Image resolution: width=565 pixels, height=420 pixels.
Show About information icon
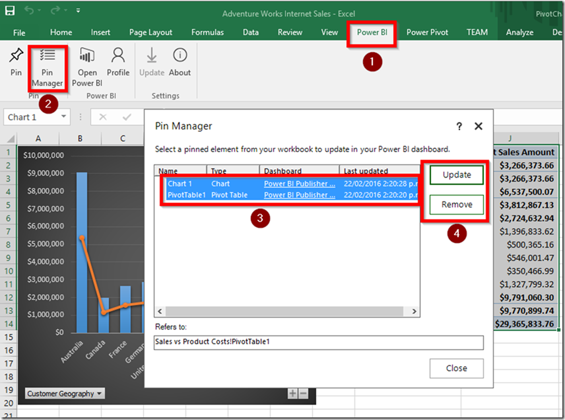click(x=180, y=61)
